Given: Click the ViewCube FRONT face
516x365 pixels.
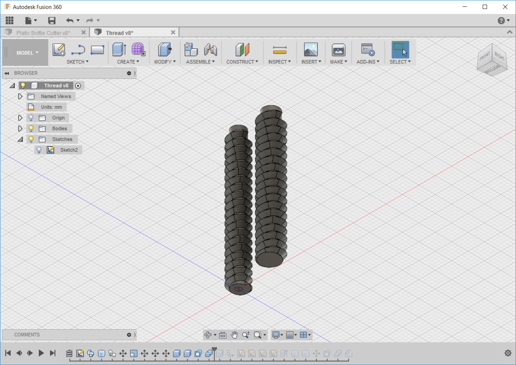Looking at the screenshot, I should click(484, 57).
